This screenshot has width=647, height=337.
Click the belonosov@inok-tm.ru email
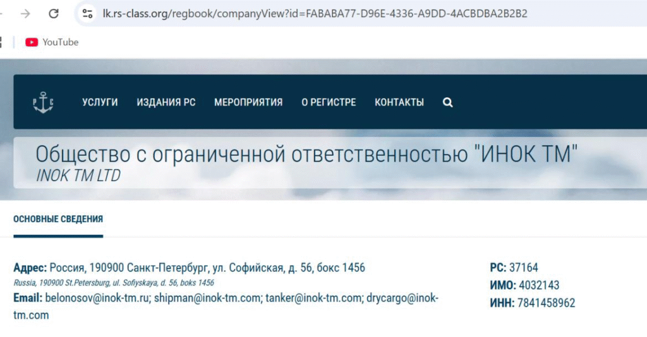pyautogui.click(x=96, y=299)
